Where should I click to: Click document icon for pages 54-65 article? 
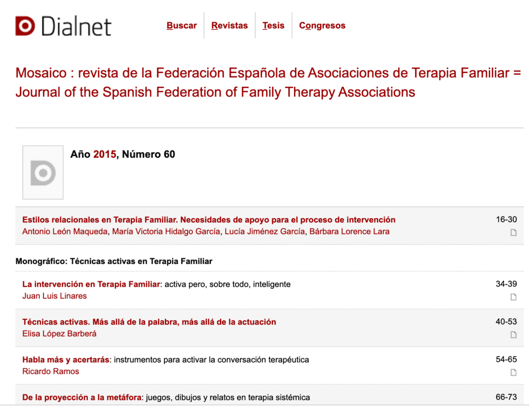pos(514,372)
